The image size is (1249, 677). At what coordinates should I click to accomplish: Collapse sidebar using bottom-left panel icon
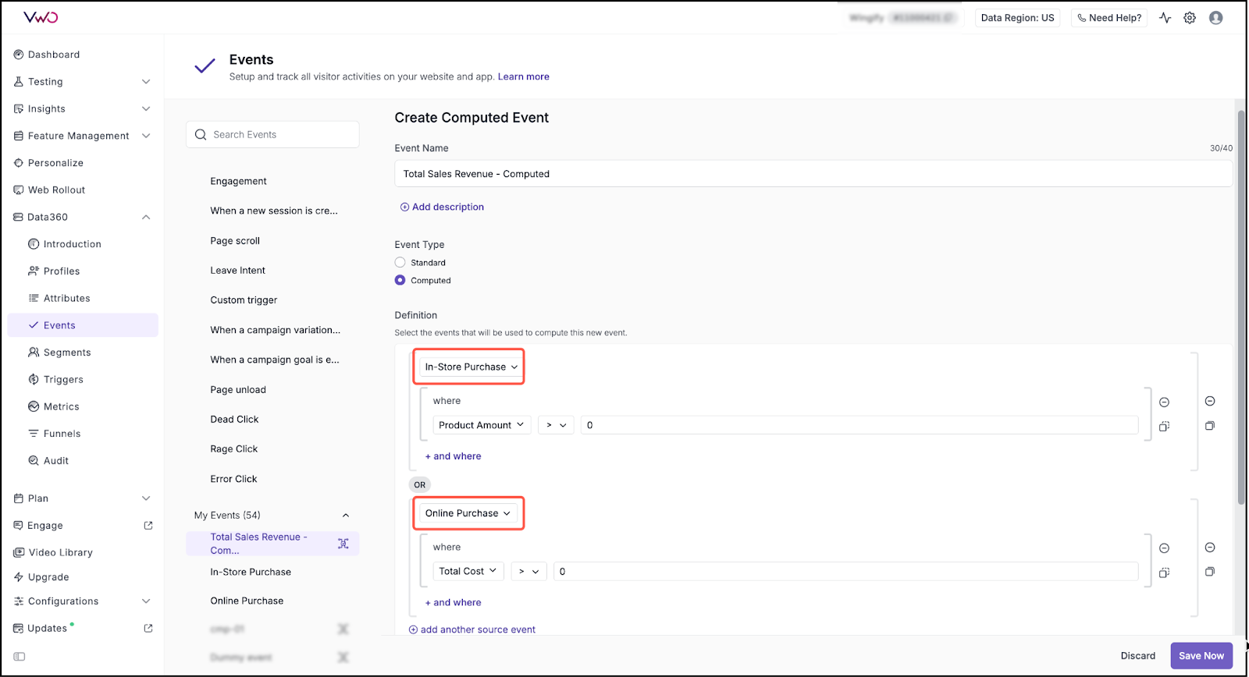20,657
